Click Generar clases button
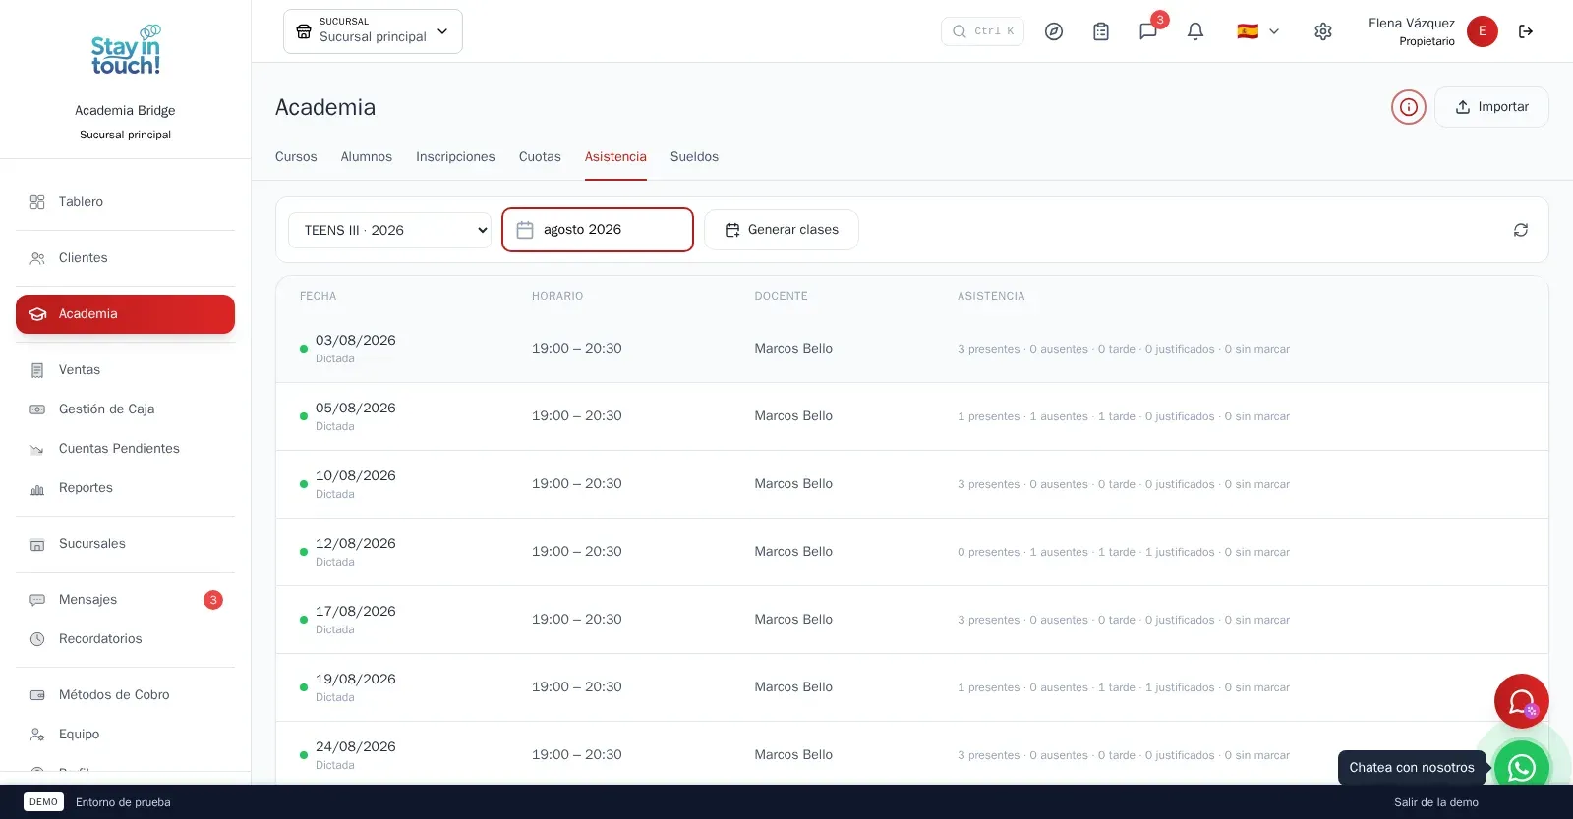 [782, 230]
